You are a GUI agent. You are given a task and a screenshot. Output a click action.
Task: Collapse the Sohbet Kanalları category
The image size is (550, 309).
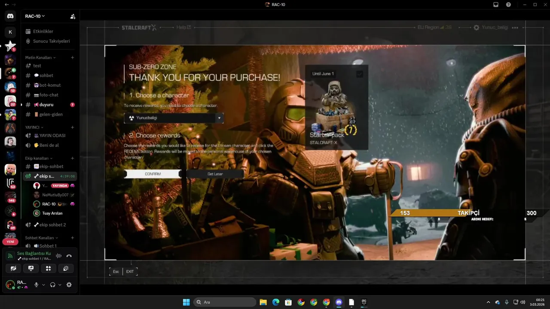[42, 238]
